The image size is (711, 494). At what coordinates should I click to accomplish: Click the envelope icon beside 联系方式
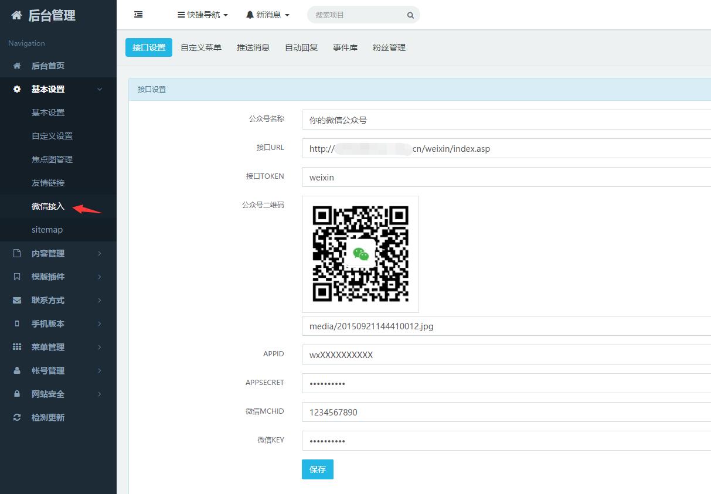[17, 300]
